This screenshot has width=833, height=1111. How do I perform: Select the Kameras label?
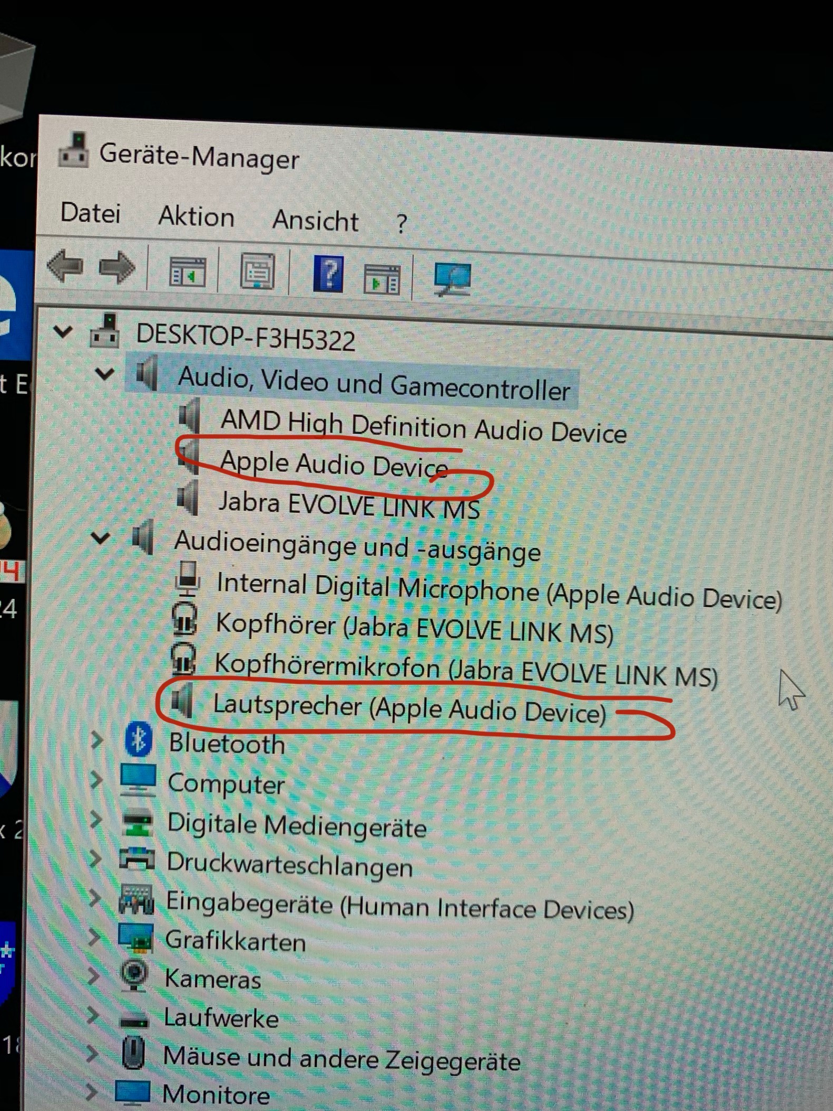(213, 979)
